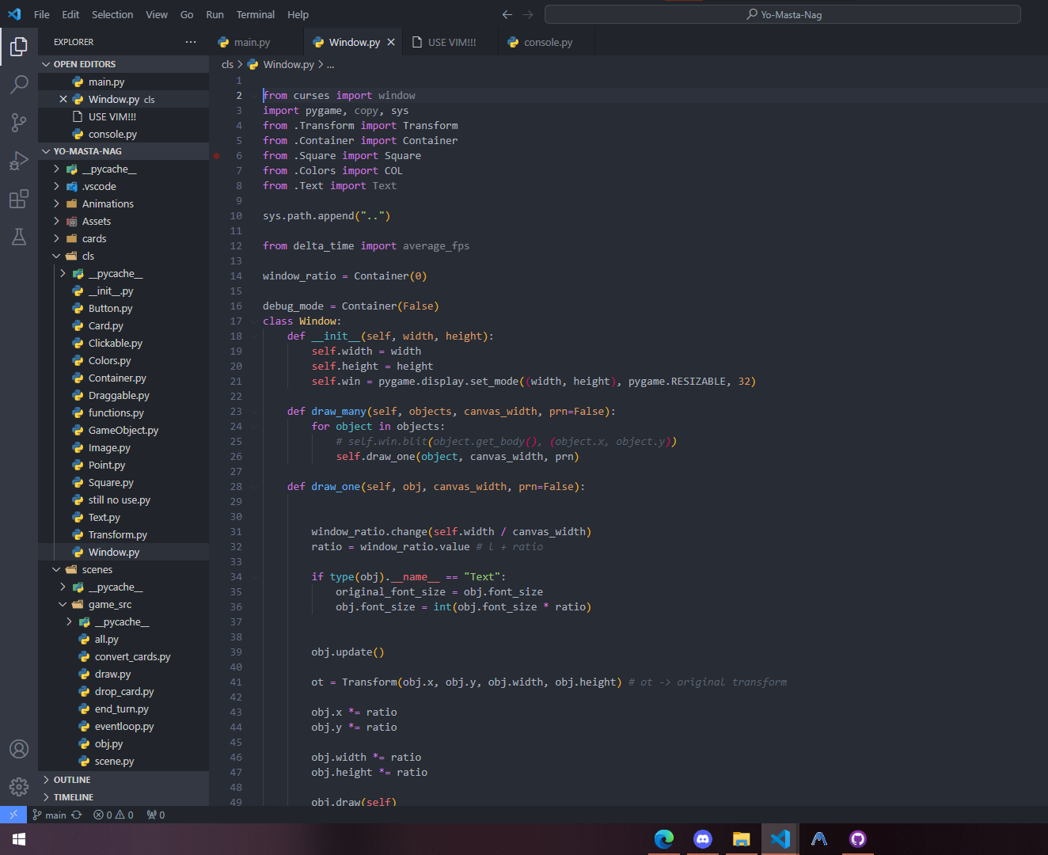The width and height of the screenshot is (1048, 855).
Task: Open the Source Control view
Action: click(x=19, y=122)
